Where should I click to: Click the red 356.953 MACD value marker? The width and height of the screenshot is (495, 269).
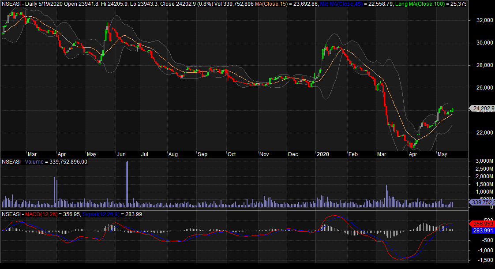point(482,224)
